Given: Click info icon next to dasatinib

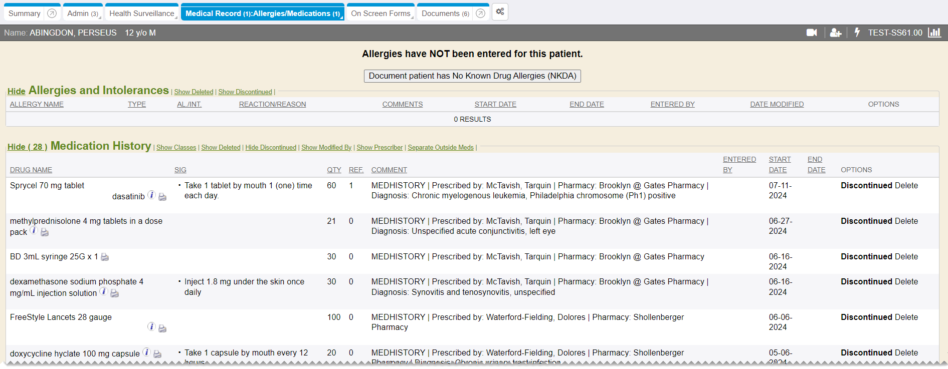Looking at the screenshot, I should coord(151,195).
